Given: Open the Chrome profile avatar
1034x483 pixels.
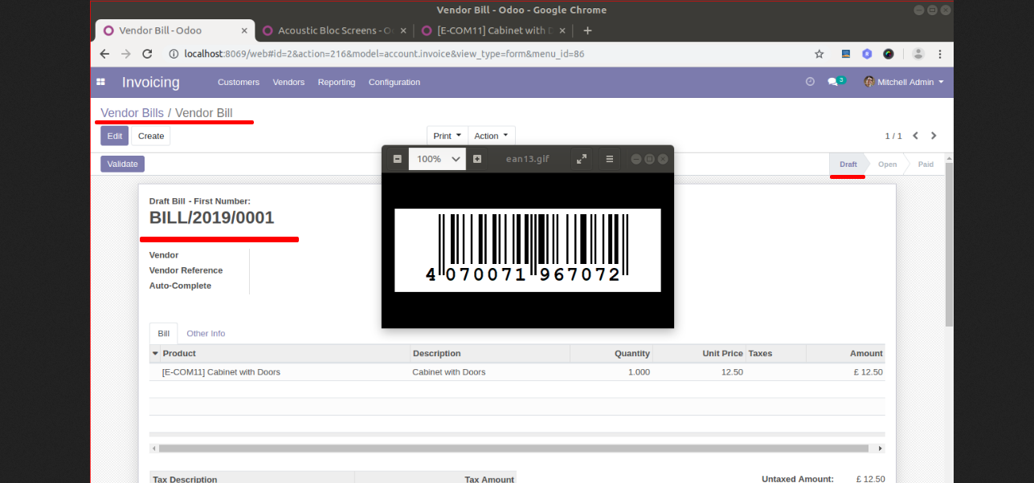Looking at the screenshot, I should [918, 54].
